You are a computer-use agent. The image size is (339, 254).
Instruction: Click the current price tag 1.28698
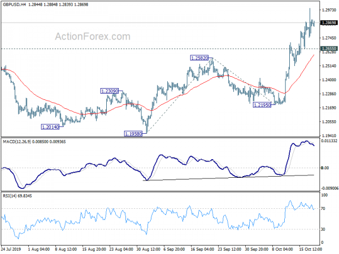tap(329, 23)
